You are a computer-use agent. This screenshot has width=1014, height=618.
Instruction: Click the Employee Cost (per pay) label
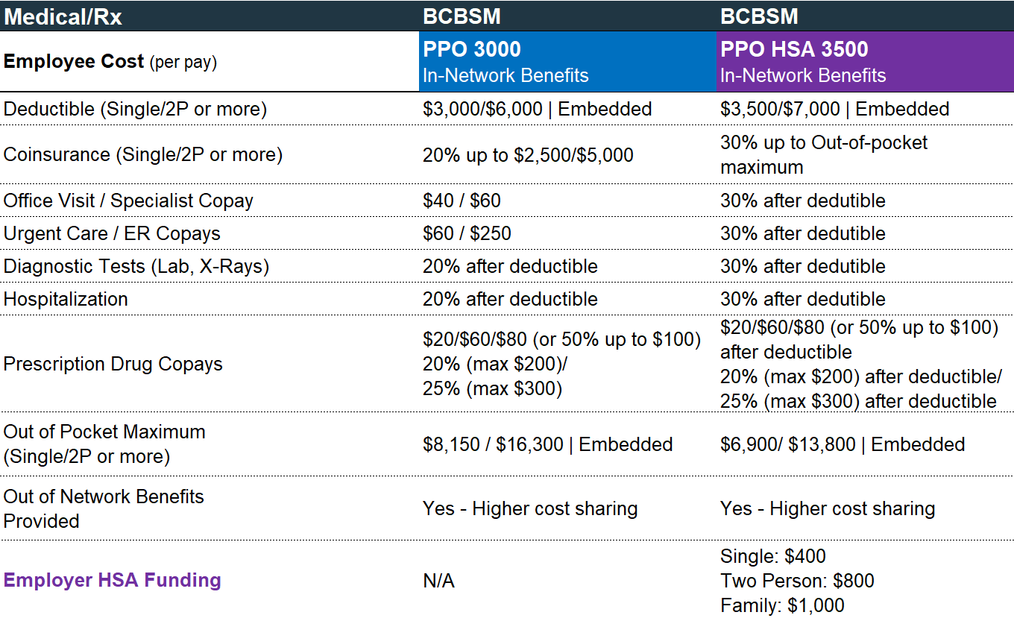[x=110, y=62]
